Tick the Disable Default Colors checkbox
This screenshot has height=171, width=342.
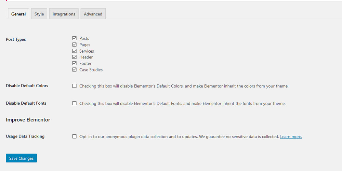(75, 86)
